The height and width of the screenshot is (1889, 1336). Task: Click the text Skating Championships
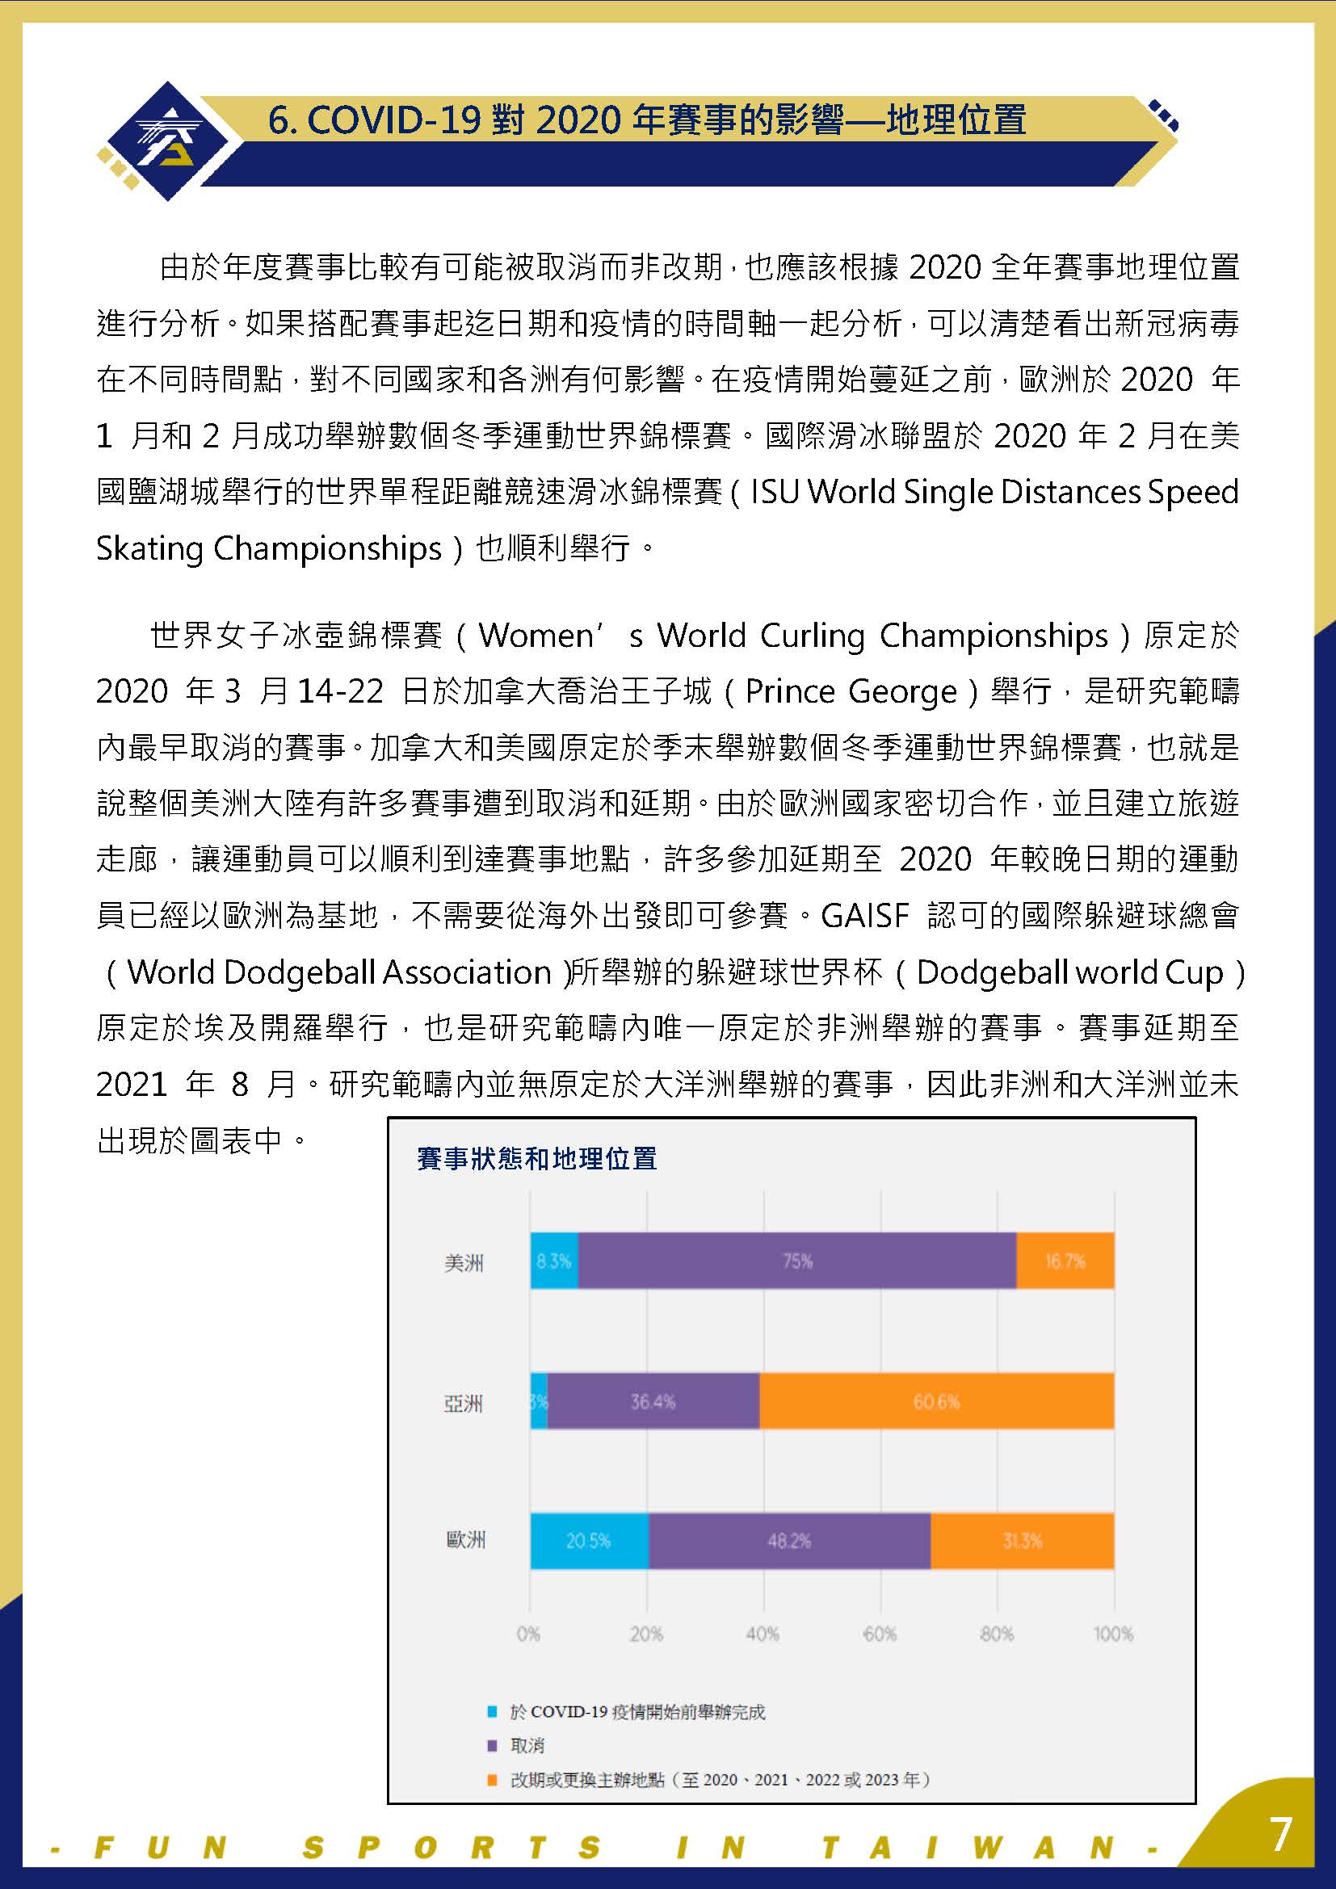[x=269, y=548]
